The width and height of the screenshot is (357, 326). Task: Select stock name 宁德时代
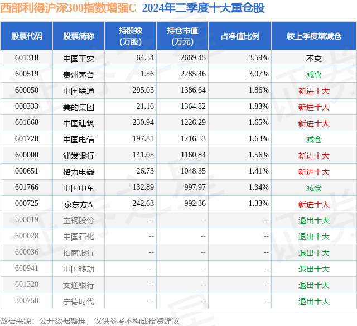(x=79, y=301)
